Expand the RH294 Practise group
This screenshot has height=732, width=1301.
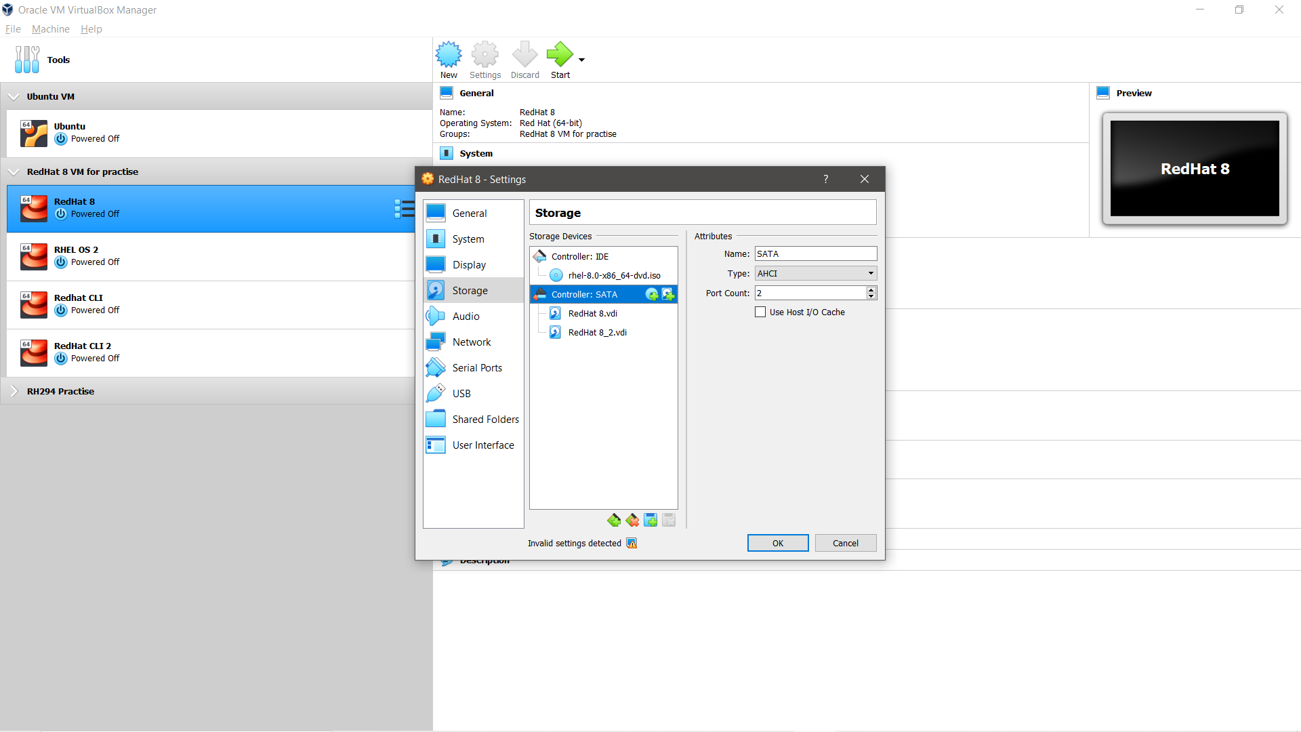14,391
